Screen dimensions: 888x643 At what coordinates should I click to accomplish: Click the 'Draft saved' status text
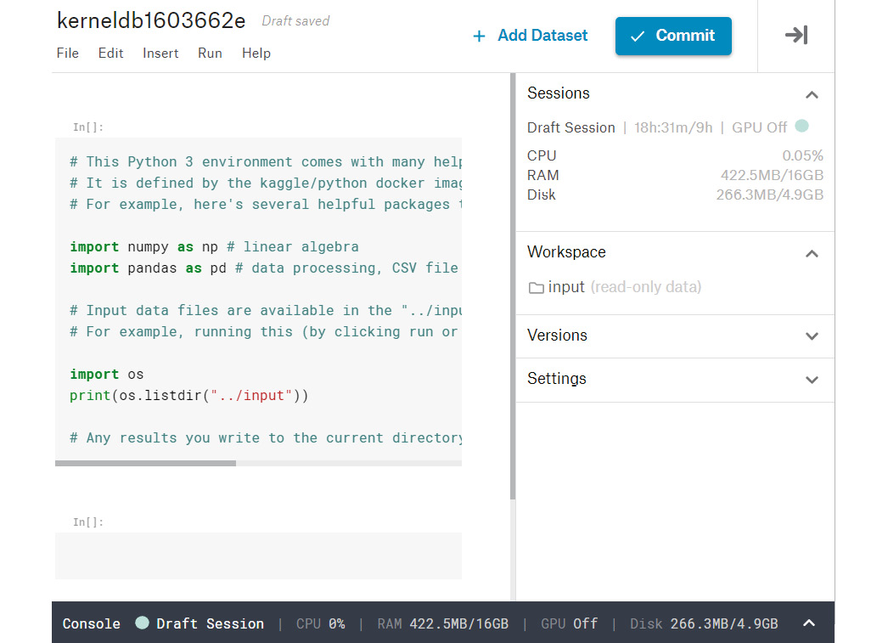point(295,21)
